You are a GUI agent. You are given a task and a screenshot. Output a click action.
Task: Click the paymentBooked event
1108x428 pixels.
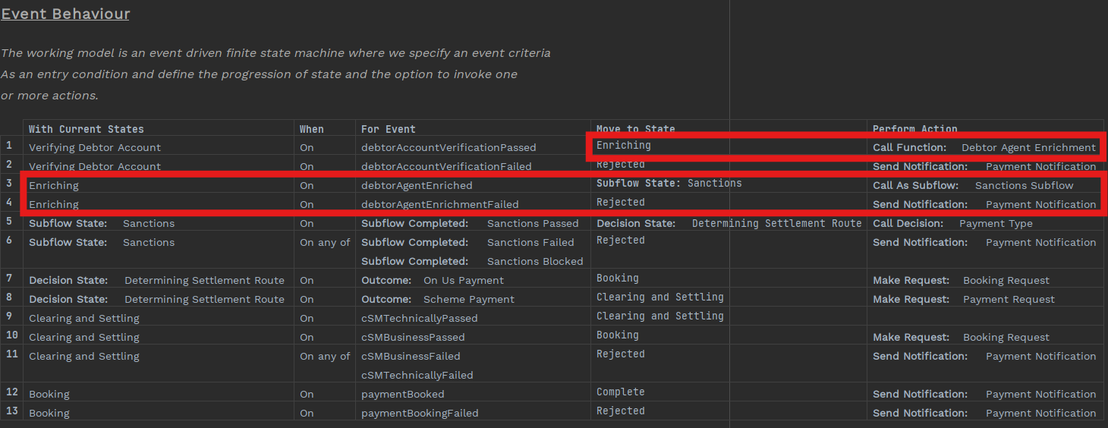(x=402, y=394)
